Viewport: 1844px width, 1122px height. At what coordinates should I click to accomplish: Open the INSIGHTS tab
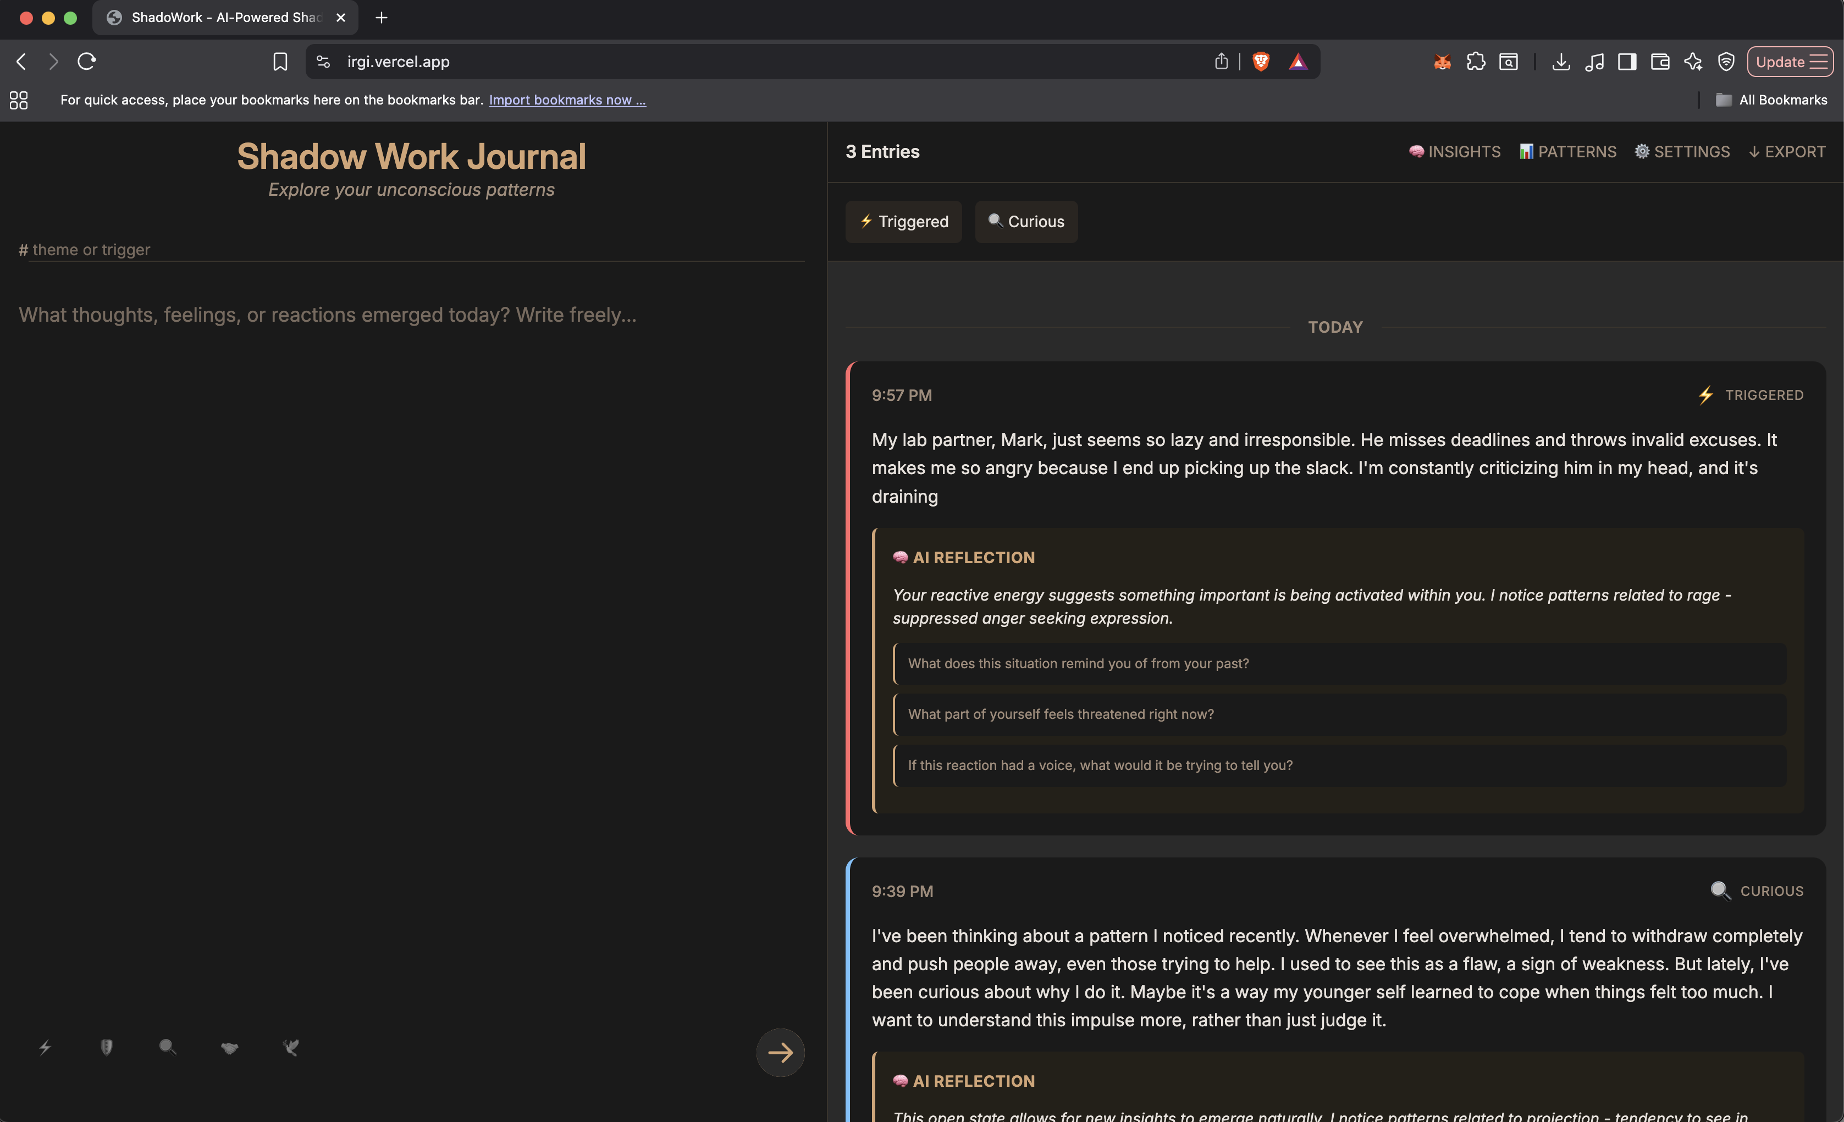point(1455,152)
